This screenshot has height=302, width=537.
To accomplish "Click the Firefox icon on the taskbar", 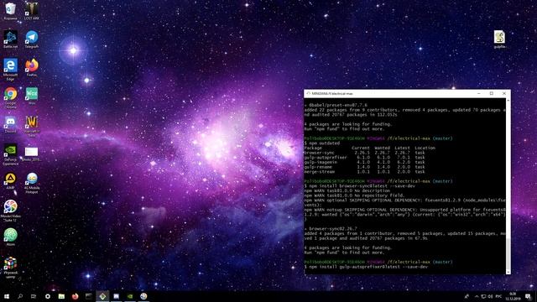I will click(x=75, y=296).
